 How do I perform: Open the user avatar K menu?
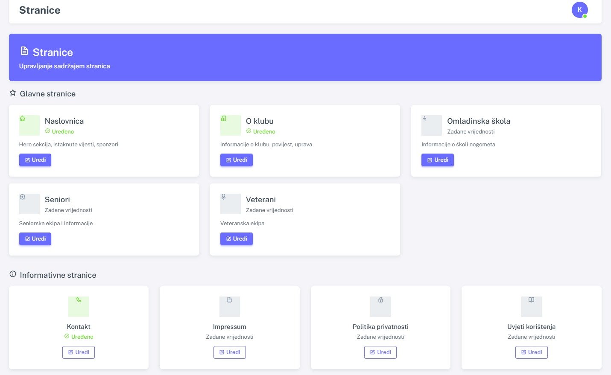coord(579,10)
